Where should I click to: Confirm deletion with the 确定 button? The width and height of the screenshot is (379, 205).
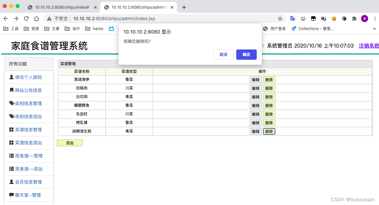246,55
